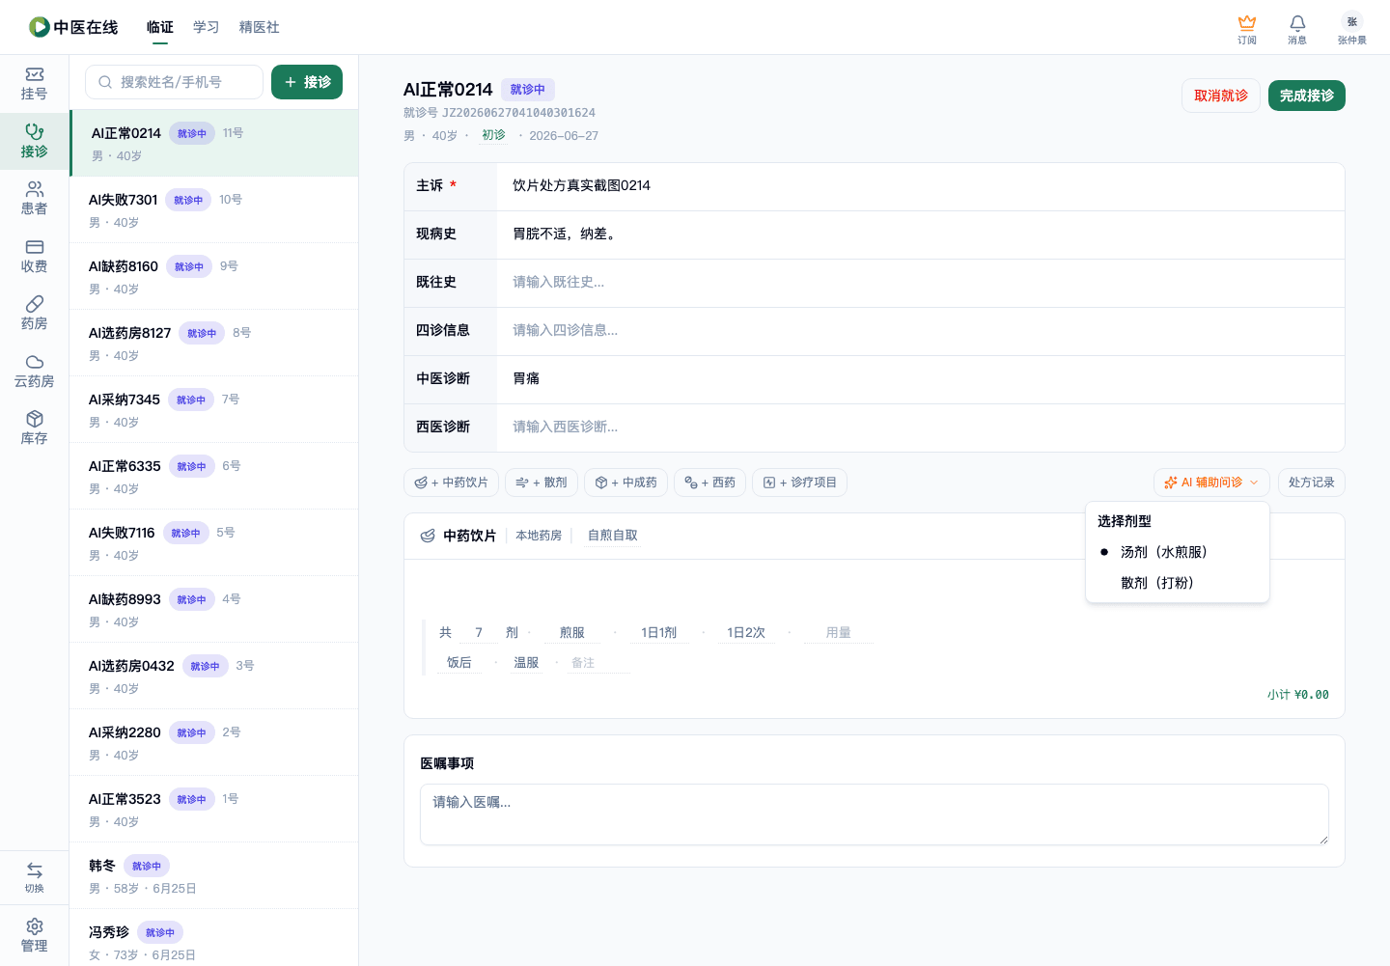The image size is (1390, 966).
Task: Click the 中医在线 logo
Action: [x=73, y=27]
